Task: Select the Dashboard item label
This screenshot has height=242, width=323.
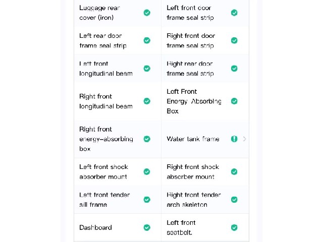Action: point(95,227)
